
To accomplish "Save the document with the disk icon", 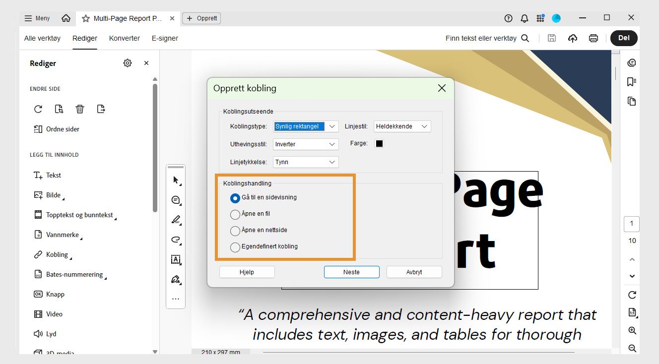I will pyautogui.click(x=552, y=38).
